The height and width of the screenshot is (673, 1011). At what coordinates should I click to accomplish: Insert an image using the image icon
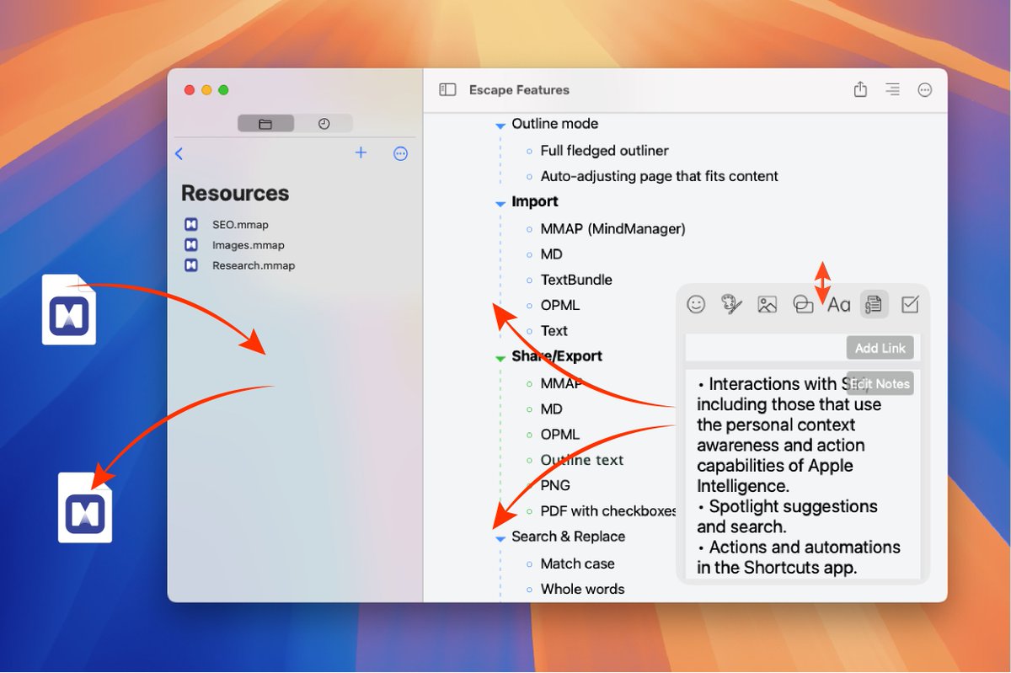(x=767, y=305)
